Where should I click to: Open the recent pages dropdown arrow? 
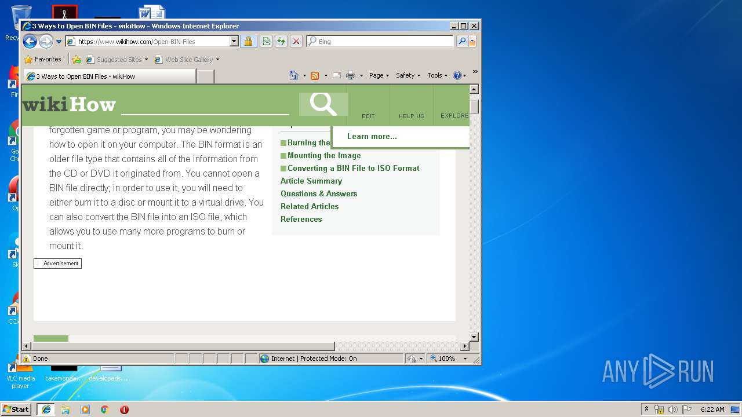(x=59, y=42)
